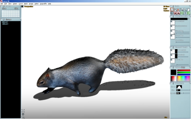The height and width of the screenshot is (119, 191).
Task: Select the hand pan tool icon
Action: tap(188, 10)
